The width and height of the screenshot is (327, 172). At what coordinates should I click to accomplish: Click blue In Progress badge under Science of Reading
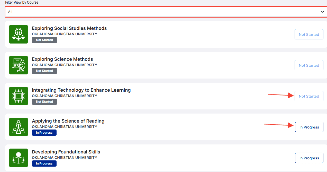pyautogui.click(x=44, y=133)
